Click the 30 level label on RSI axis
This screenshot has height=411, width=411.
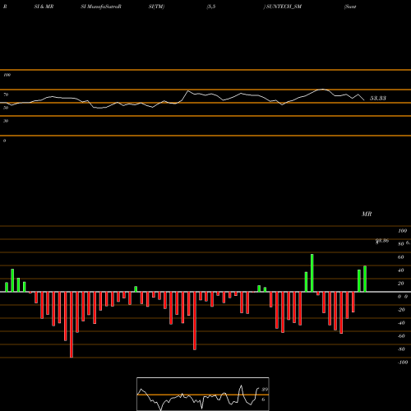[6, 121]
